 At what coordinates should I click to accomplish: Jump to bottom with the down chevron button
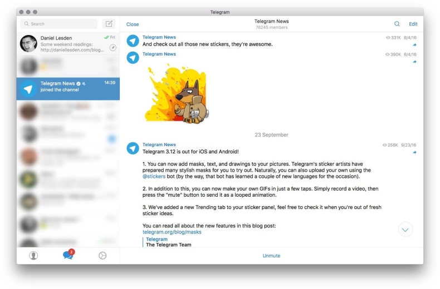(x=405, y=229)
